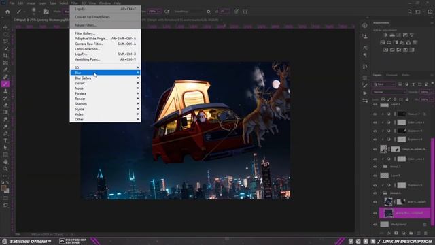Open the layer filter Kind dropdown
This screenshot has height=245, width=435.
tap(384, 84)
